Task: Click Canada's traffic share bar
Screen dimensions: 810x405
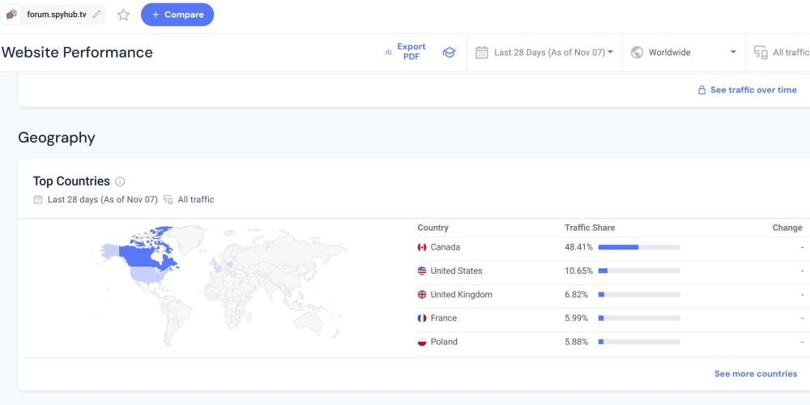Action: [x=638, y=247]
